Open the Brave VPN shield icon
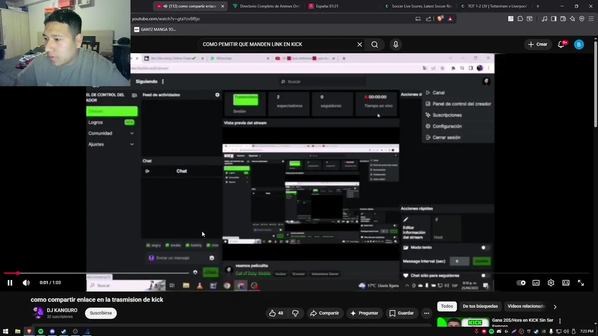This screenshot has height=336, width=598. (582, 19)
